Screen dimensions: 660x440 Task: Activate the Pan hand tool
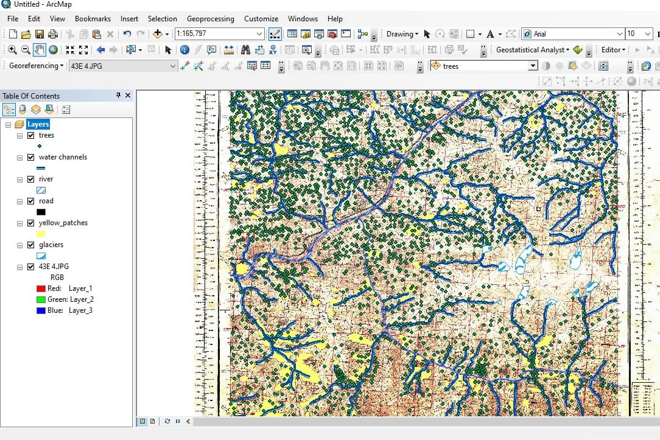point(39,50)
